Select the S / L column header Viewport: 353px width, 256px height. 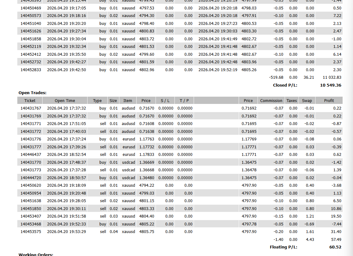165,101
